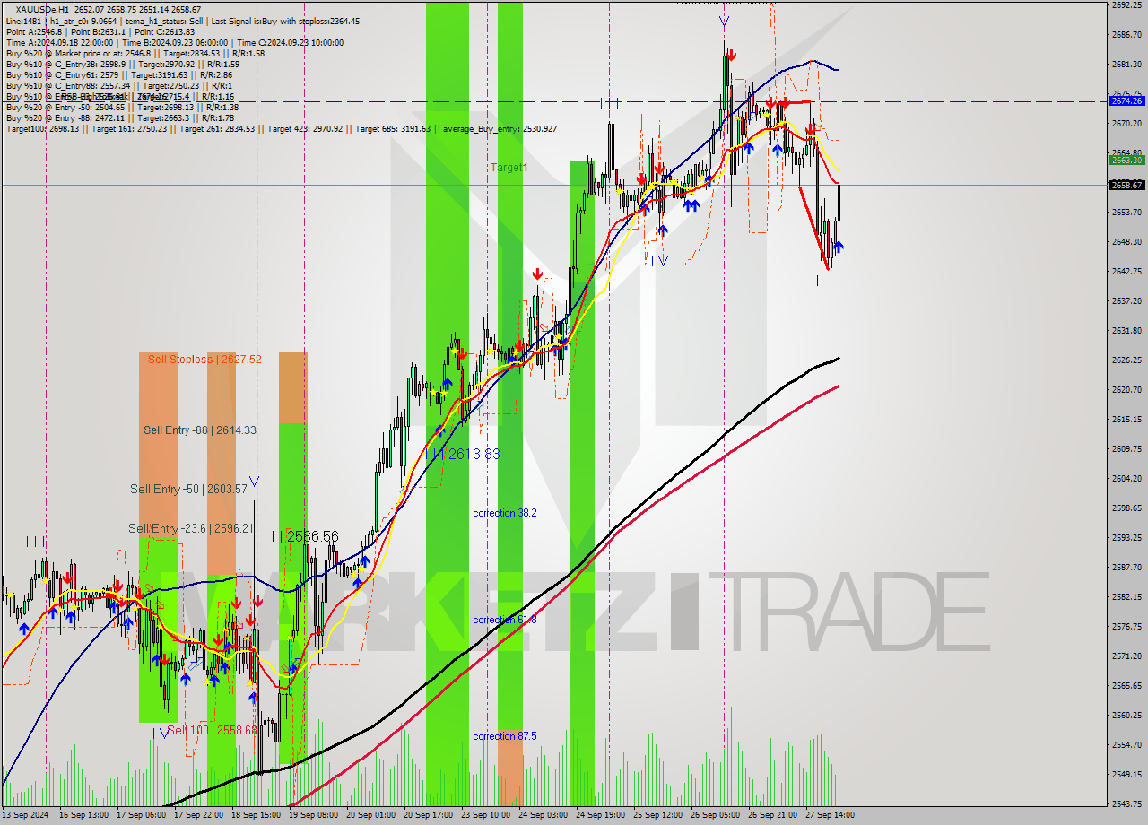
Task: Click the 2609.75 price axis label
Action: (1126, 448)
